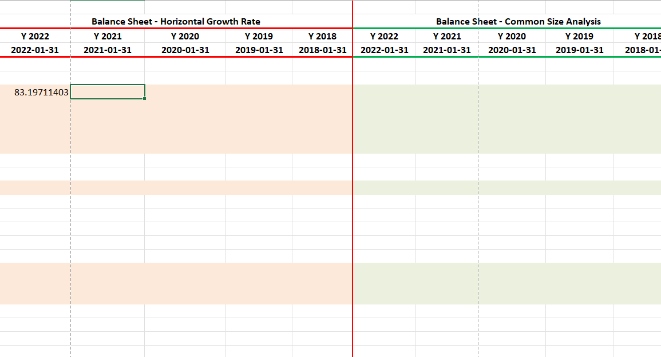Screen dimensions: 661x357
Task: Select the Y 2020 header in growth section
Action: pos(183,36)
